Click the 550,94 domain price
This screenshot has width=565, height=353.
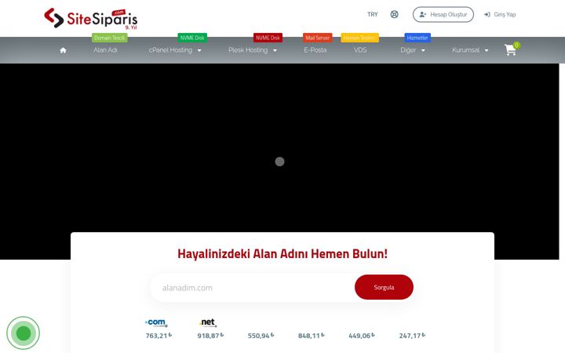261,336
